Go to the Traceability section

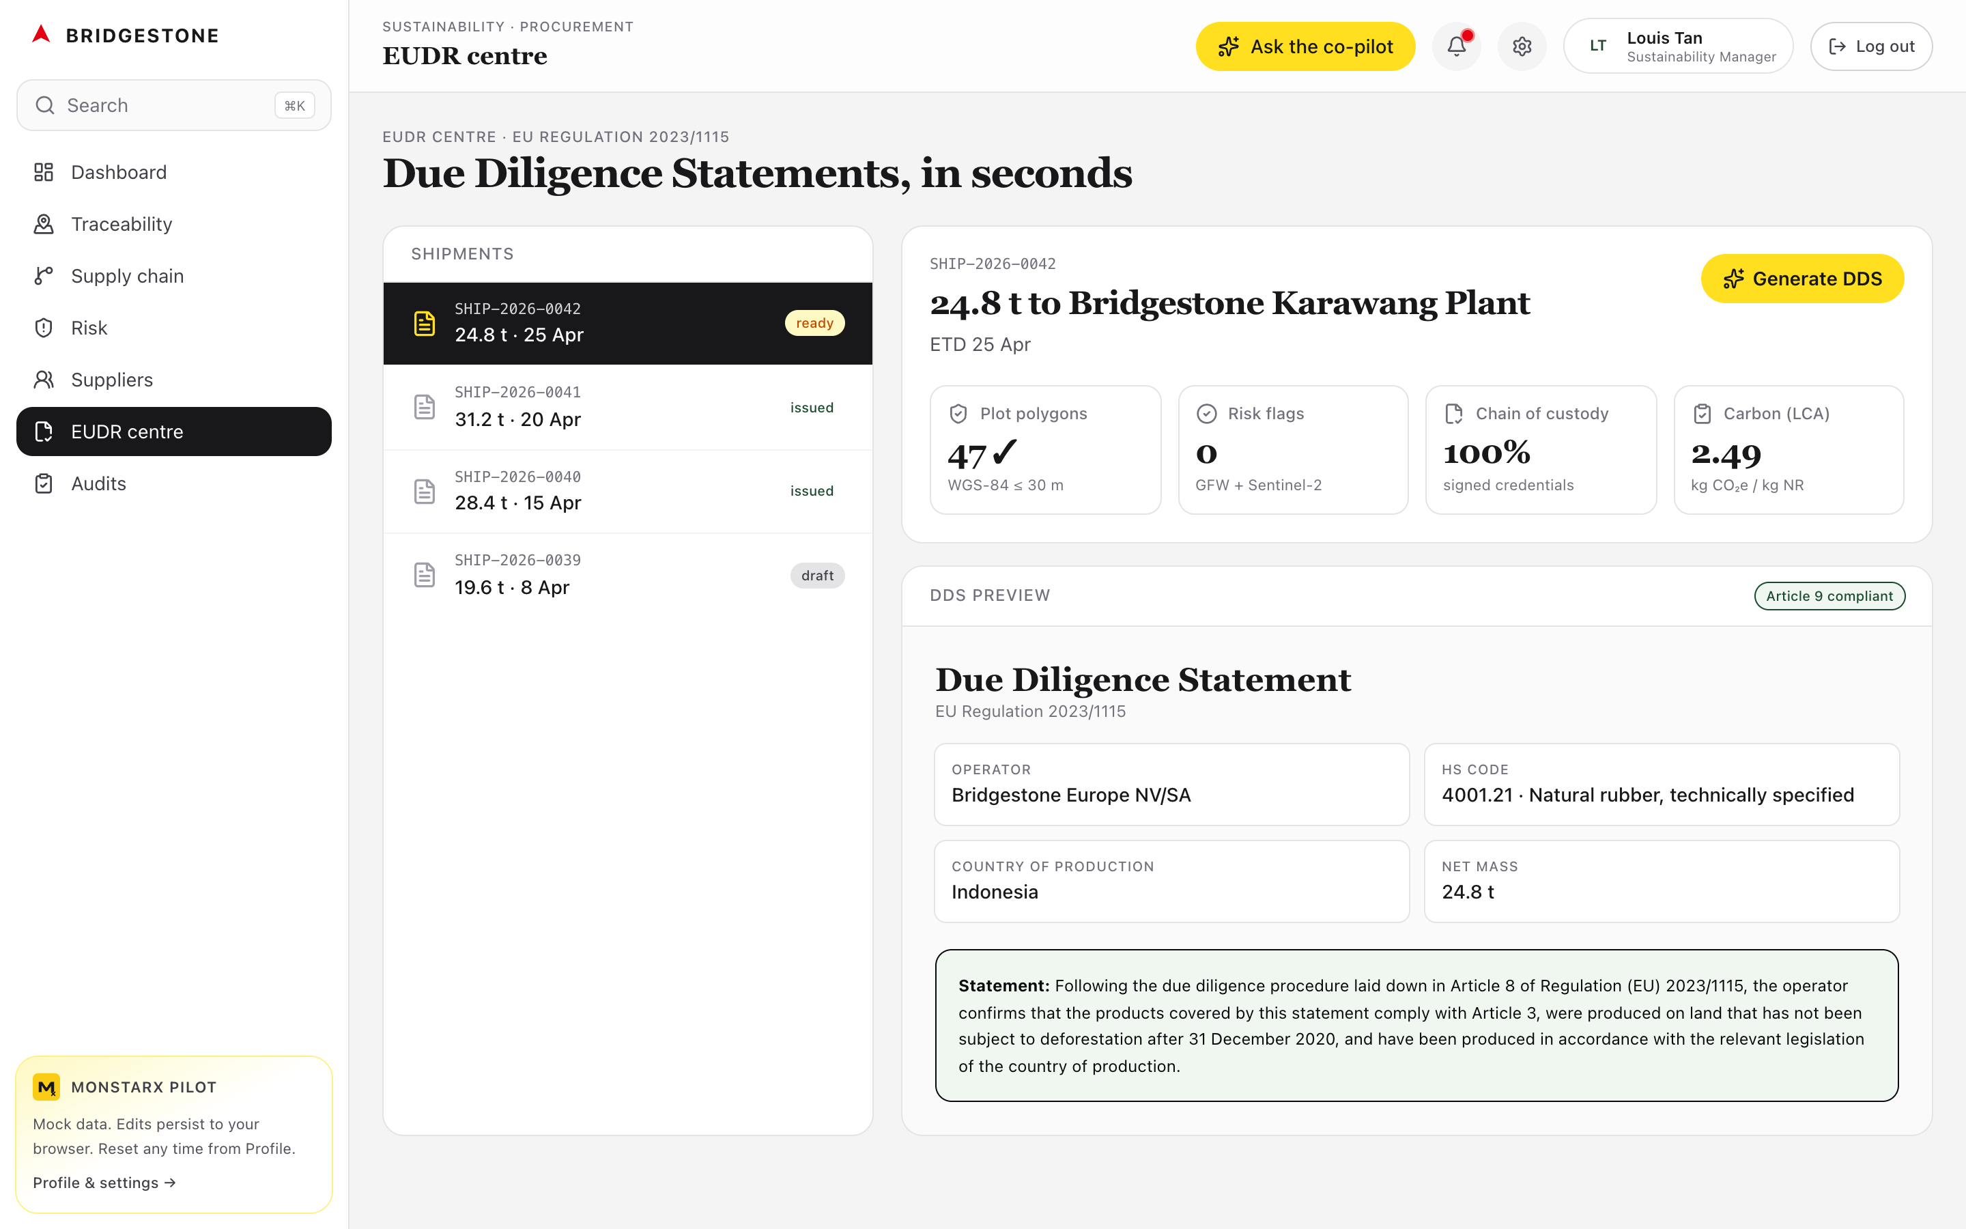point(121,225)
